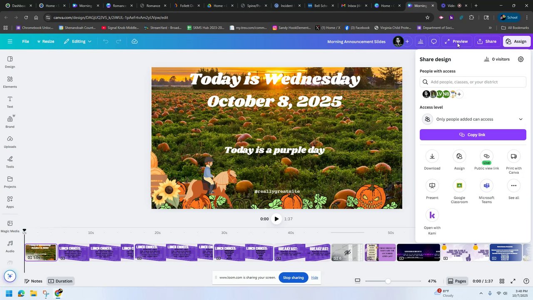Image resolution: width=533 pixels, height=300 pixels.
Task: Open the File menu
Action: click(26, 41)
